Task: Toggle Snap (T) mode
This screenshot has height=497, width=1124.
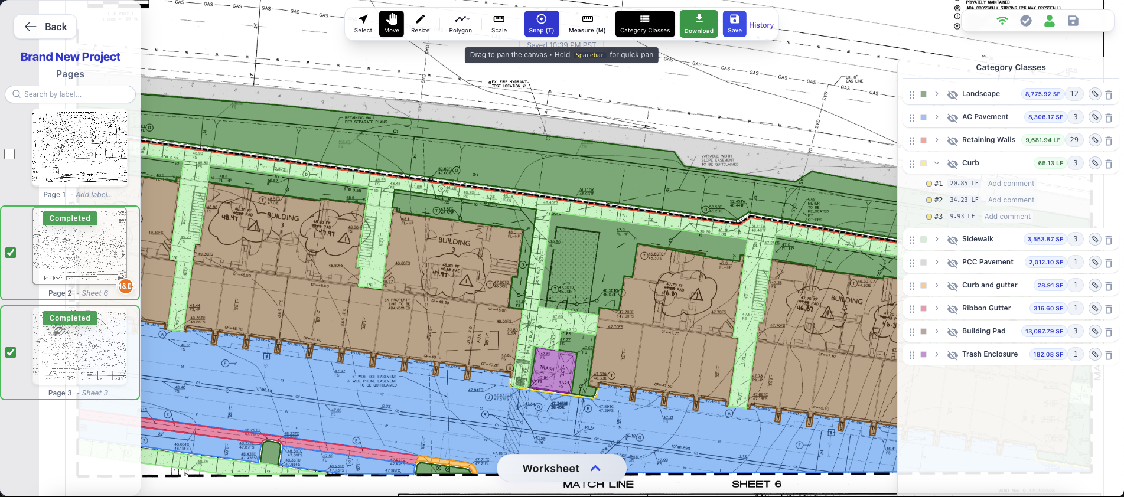Action: [541, 24]
